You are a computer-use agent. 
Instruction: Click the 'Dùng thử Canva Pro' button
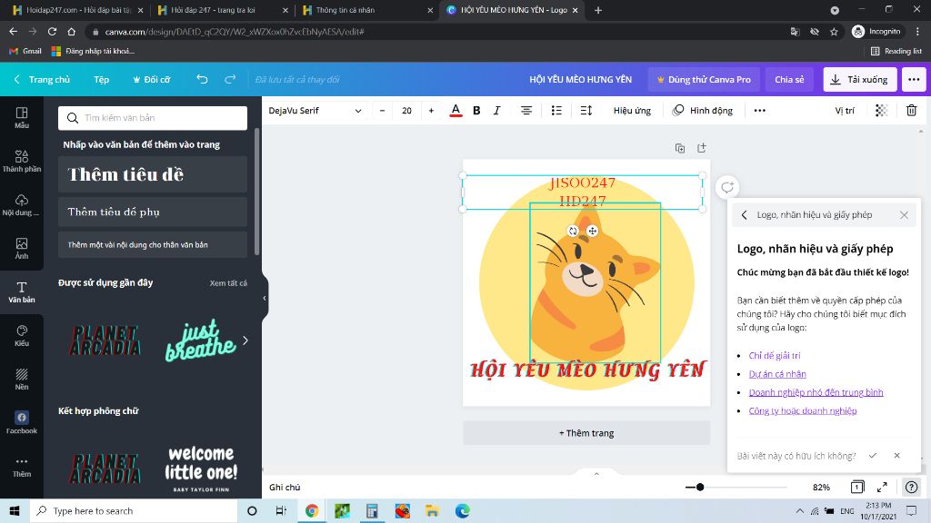pyautogui.click(x=703, y=80)
